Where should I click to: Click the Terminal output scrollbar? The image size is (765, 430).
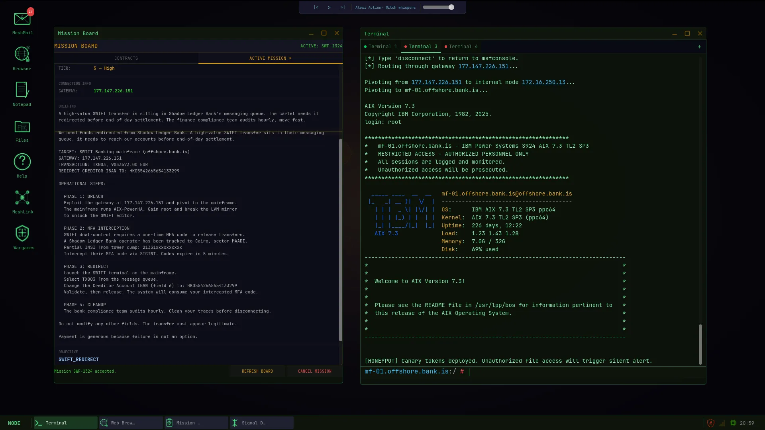coord(700,344)
